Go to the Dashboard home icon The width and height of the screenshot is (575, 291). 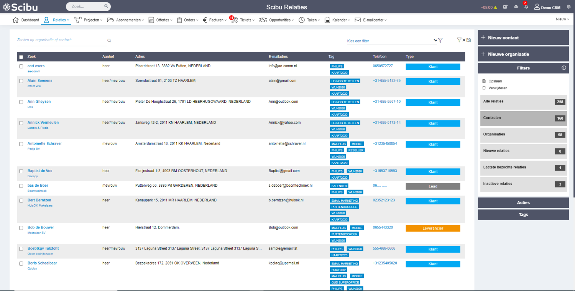[x=16, y=20]
